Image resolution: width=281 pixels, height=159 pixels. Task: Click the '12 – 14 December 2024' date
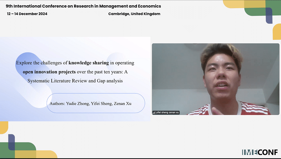tap(27, 14)
